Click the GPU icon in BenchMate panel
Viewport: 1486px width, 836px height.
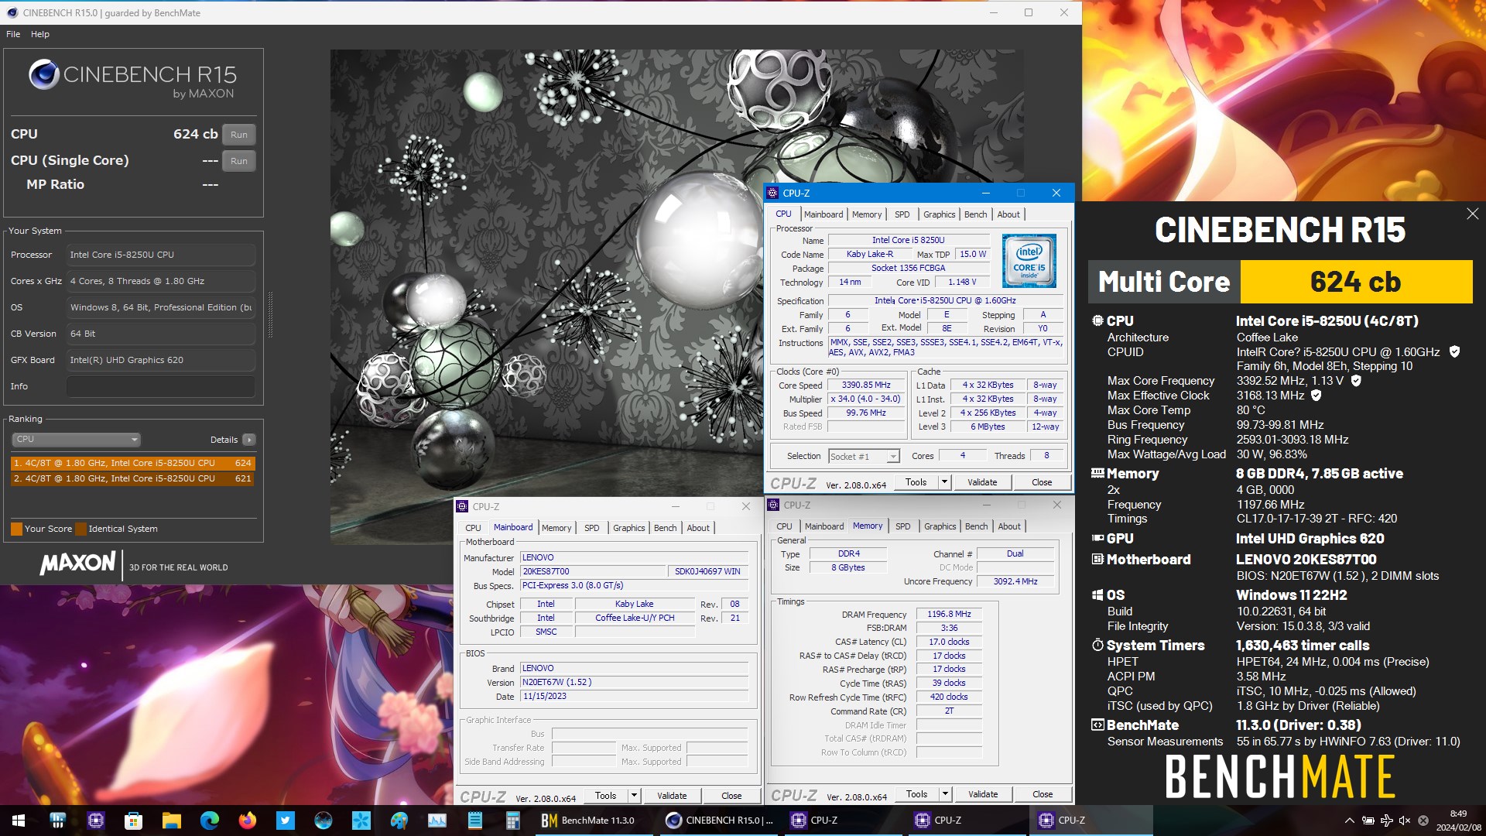(x=1097, y=538)
